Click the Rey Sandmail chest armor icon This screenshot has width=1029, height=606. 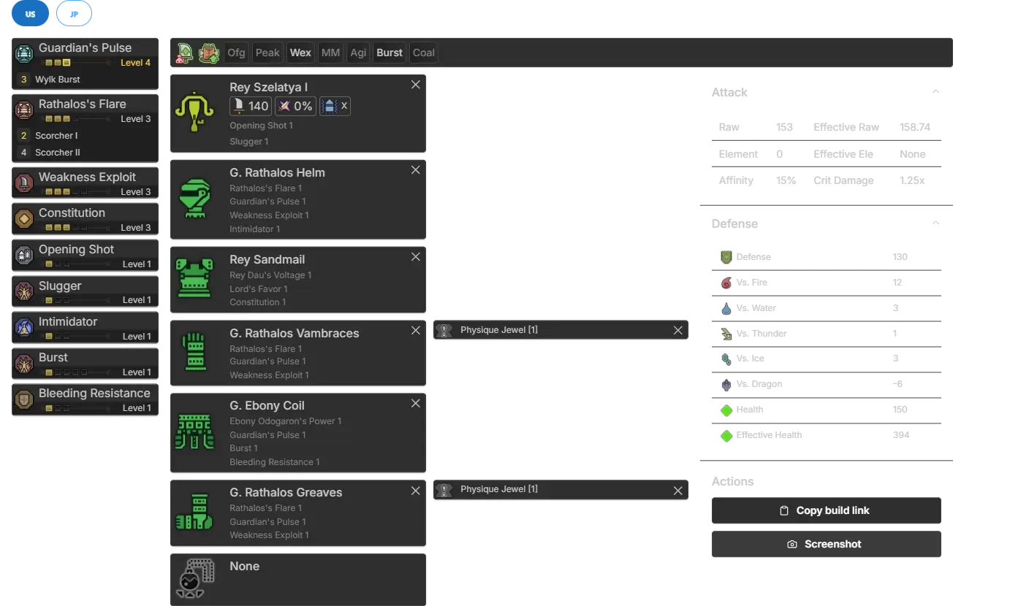tap(194, 279)
